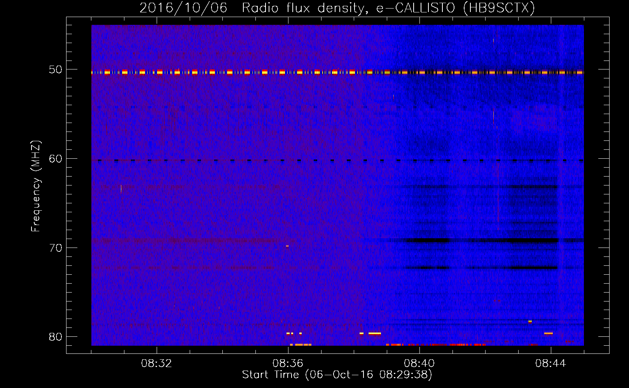Click the 08:36 time tick label

pos(288,364)
